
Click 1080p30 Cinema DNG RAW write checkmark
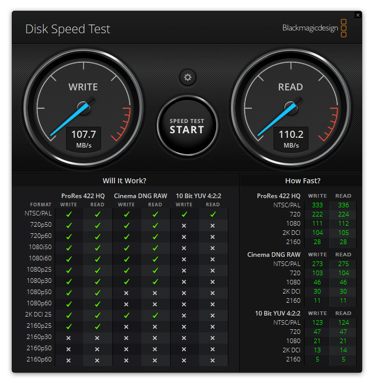(126, 282)
